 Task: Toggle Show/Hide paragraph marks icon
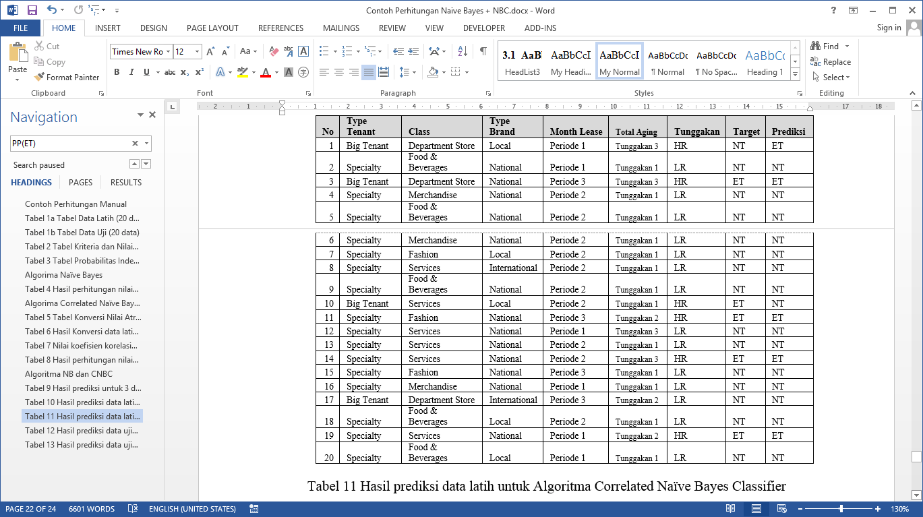(483, 51)
